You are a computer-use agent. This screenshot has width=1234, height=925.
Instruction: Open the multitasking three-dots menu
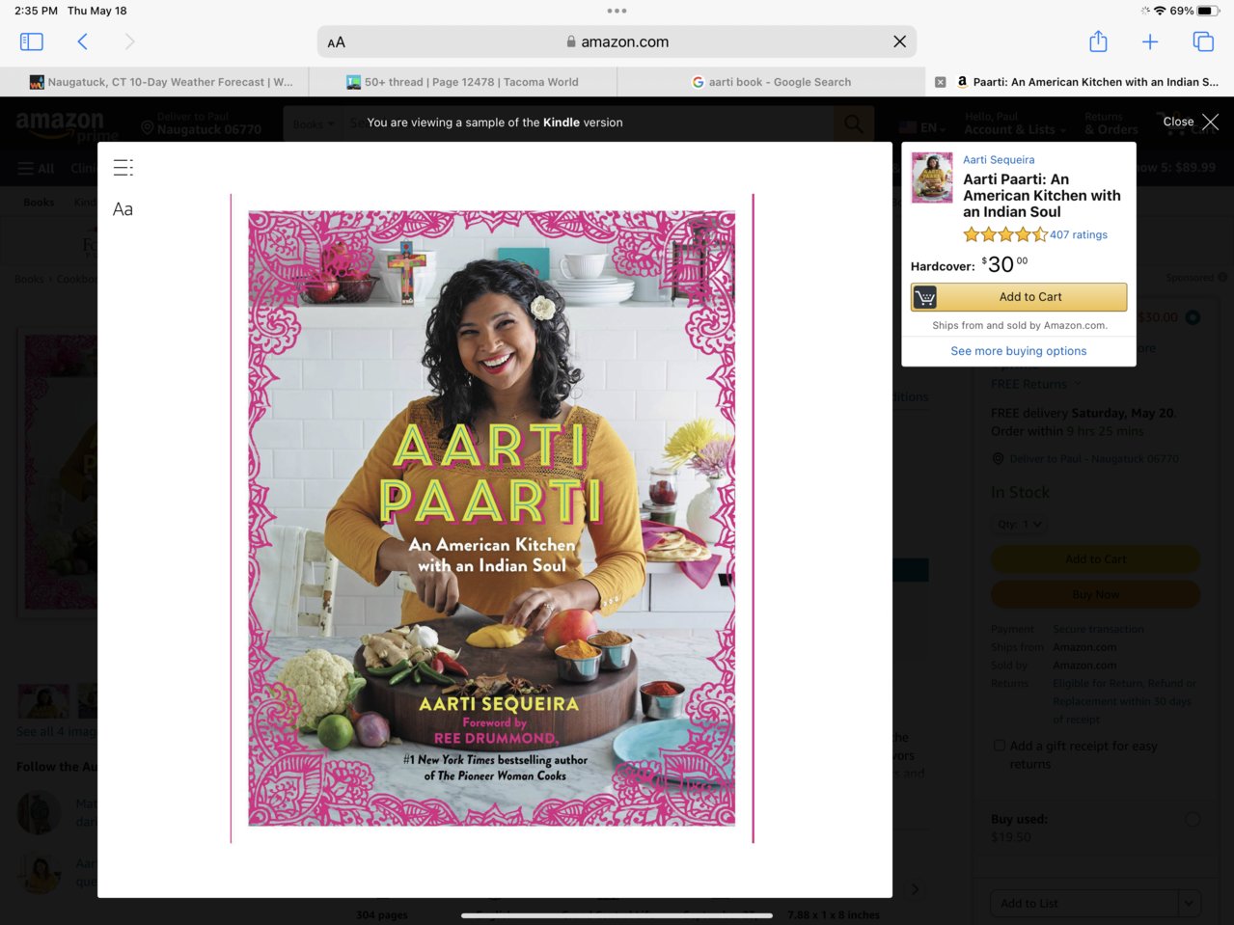click(x=617, y=11)
